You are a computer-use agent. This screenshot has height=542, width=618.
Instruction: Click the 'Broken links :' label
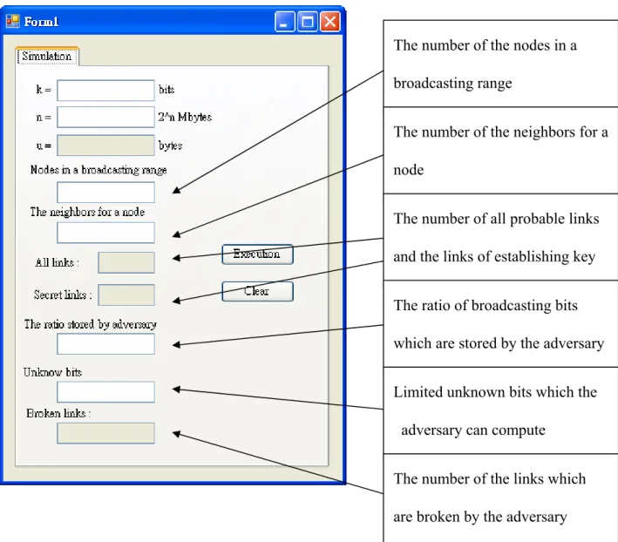pyautogui.click(x=58, y=413)
